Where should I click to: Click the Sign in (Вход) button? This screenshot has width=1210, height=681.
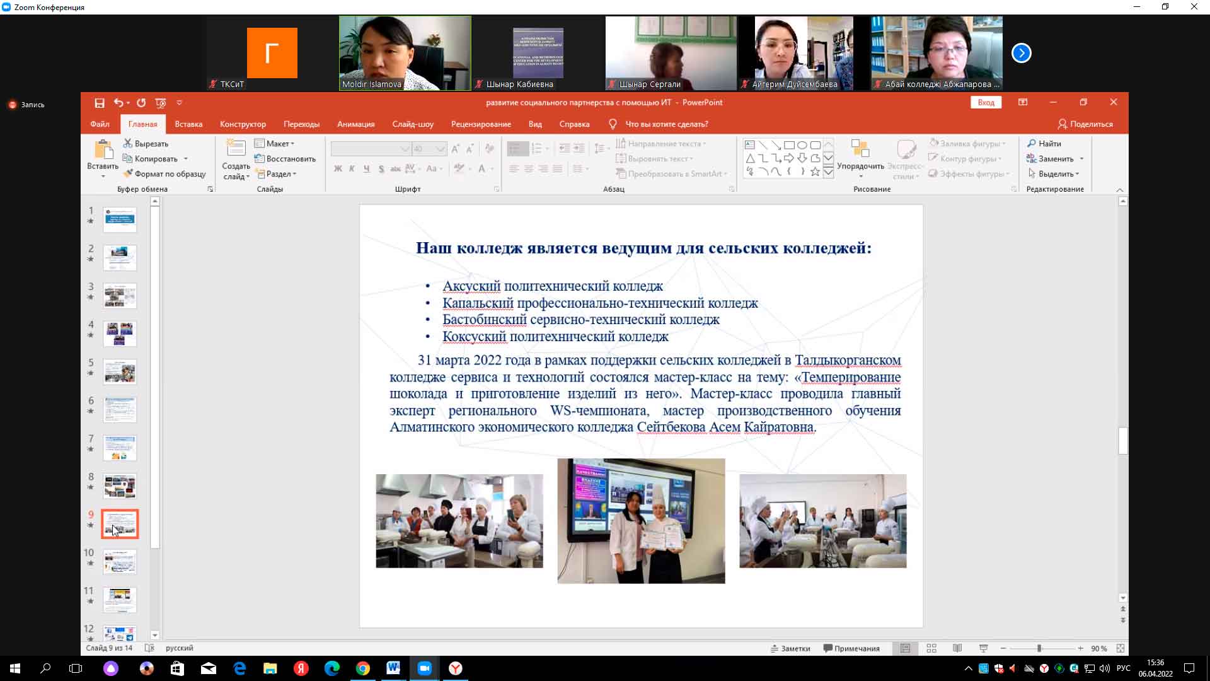pos(986,103)
